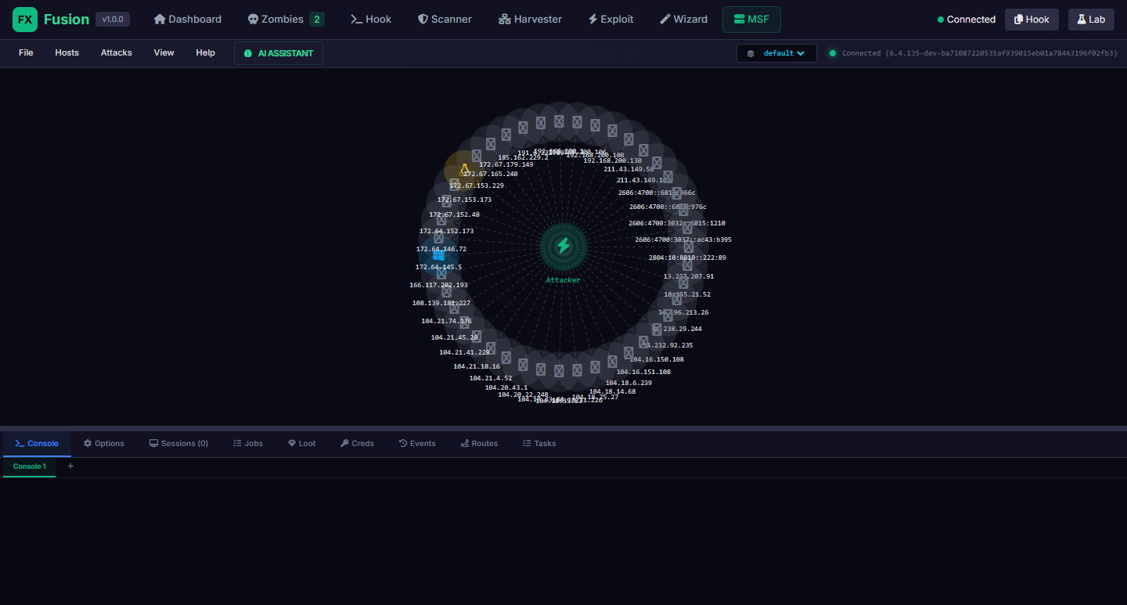Add a new console with plus button
1127x605 pixels.
point(70,466)
